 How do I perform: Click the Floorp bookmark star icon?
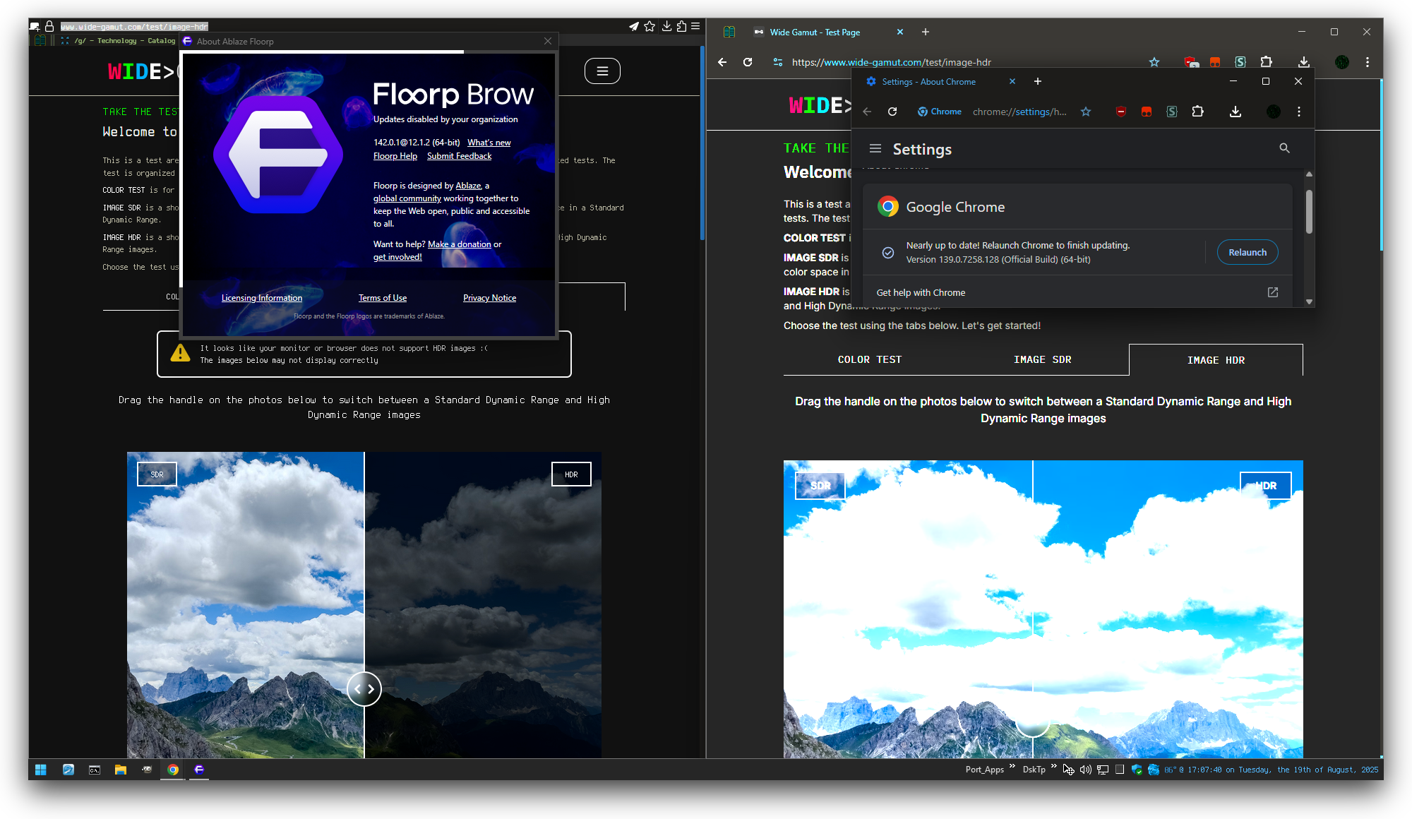click(650, 26)
